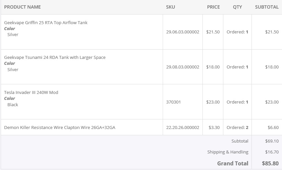Click the $85.80 grand total amount
282x170 pixels.
(x=270, y=163)
